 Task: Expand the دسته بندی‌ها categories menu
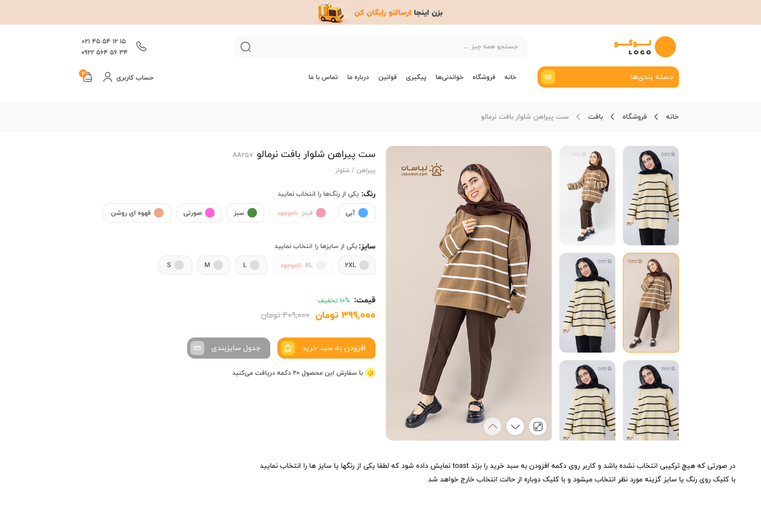608,77
